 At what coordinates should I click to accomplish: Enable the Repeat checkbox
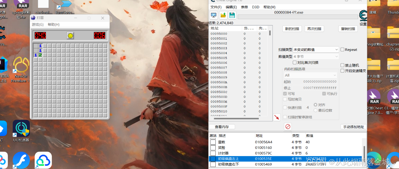(x=343, y=50)
